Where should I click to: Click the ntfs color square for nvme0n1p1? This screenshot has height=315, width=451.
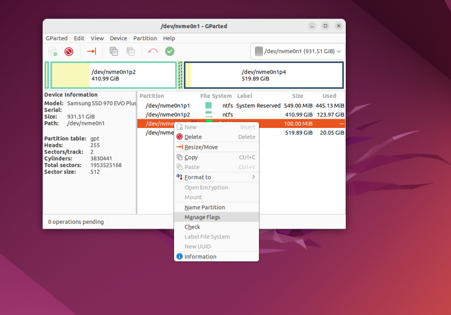[209, 106]
